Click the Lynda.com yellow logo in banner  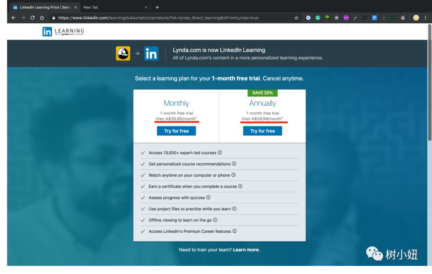pos(123,53)
